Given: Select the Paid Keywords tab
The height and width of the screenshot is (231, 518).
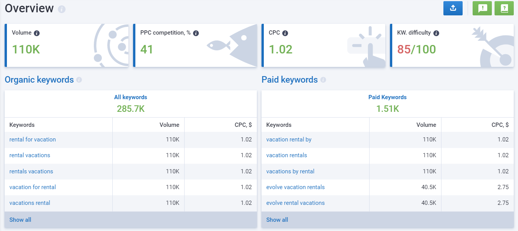Looking at the screenshot, I should (x=387, y=97).
